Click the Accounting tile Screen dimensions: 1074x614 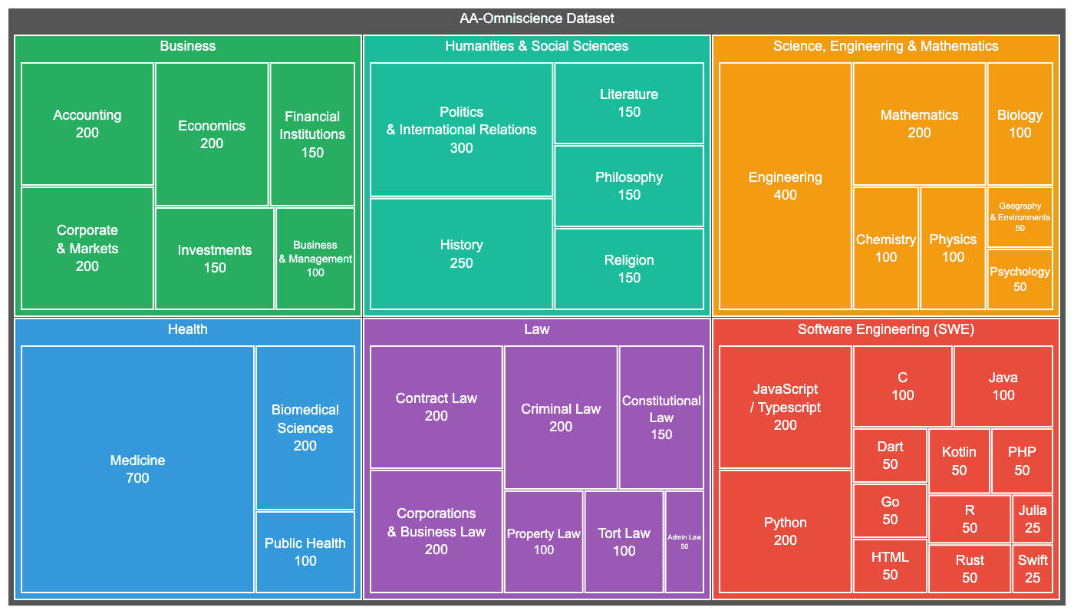tap(87, 124)
